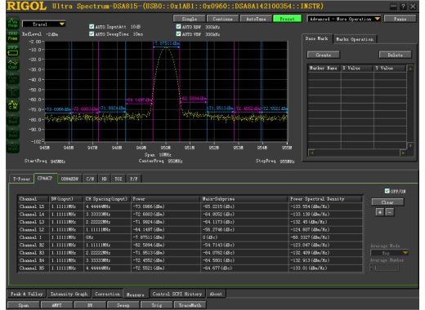
Task: Open the About bottom tab
Action: [216, 294]
